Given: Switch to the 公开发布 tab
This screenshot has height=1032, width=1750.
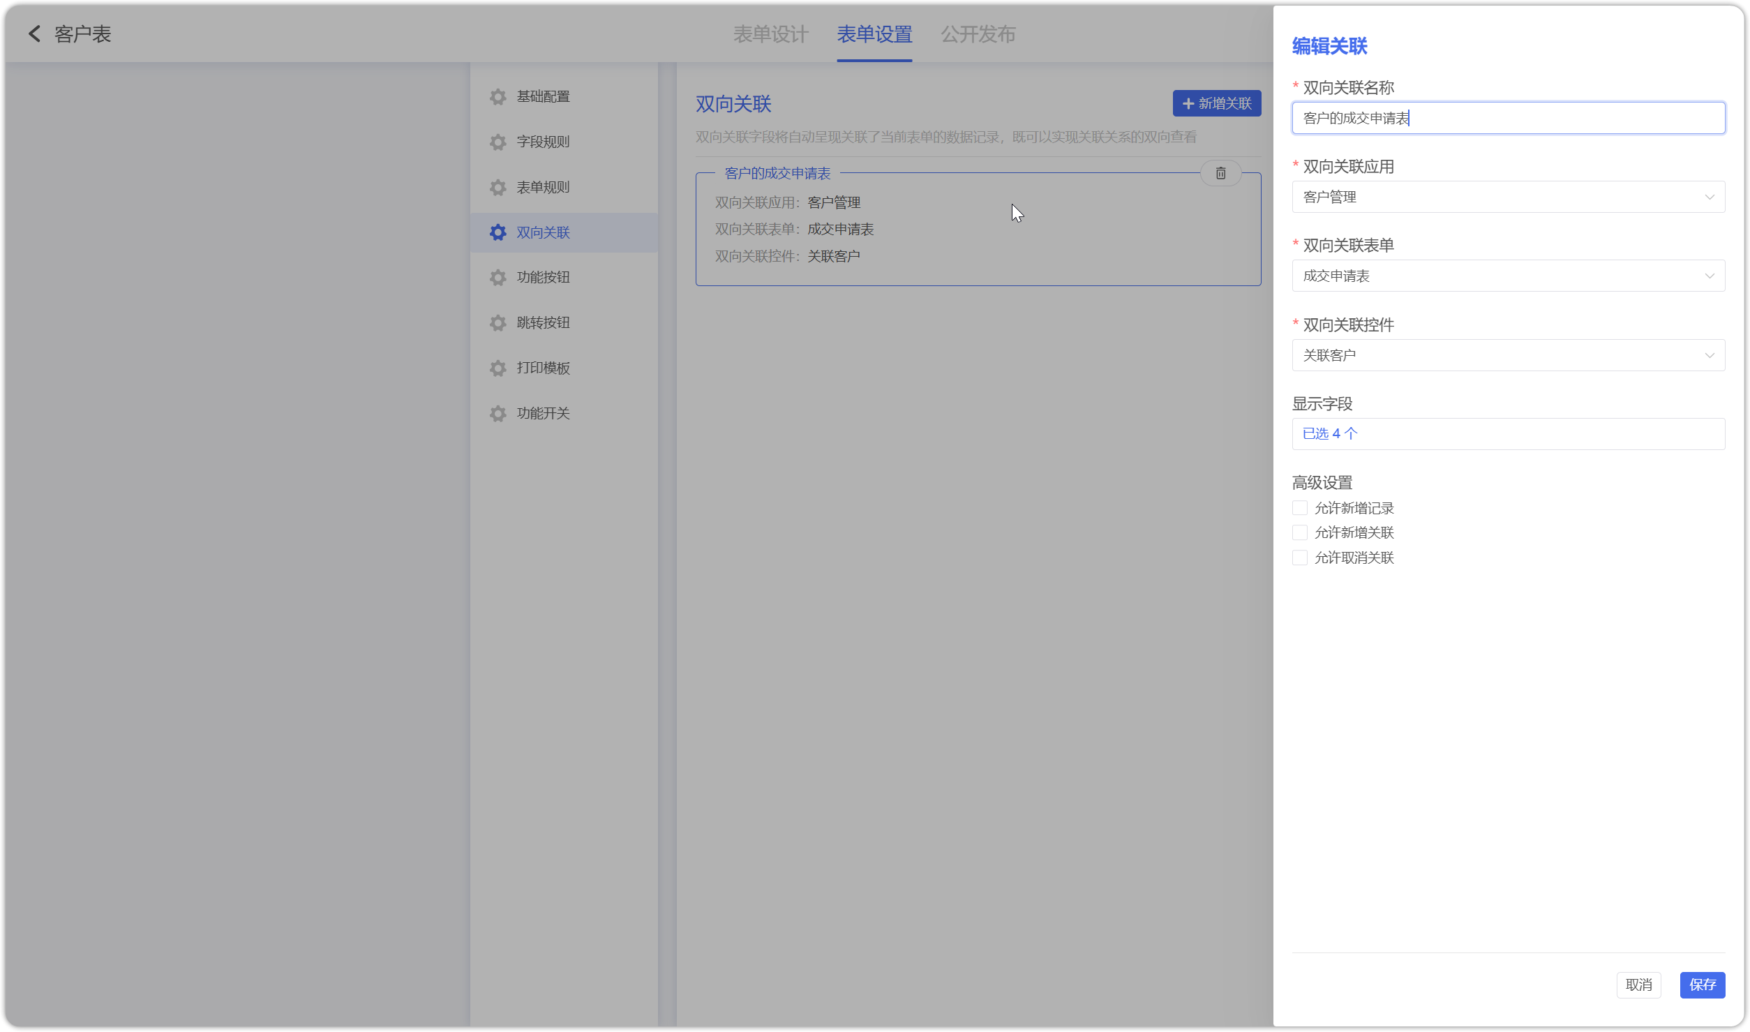Looking at the screenshot, I should [x=978, y=33].
